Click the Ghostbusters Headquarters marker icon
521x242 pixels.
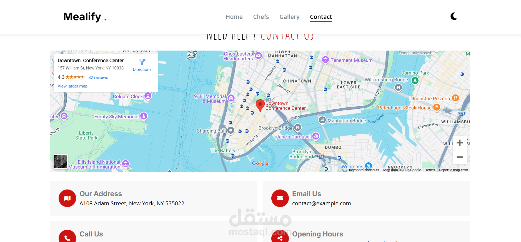pyautogui.click(x=258, y=55)
